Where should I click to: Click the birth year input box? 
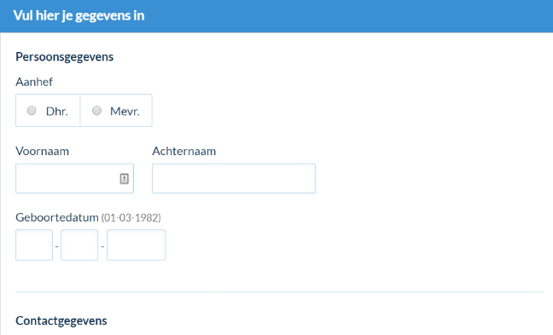pos(137,245)
